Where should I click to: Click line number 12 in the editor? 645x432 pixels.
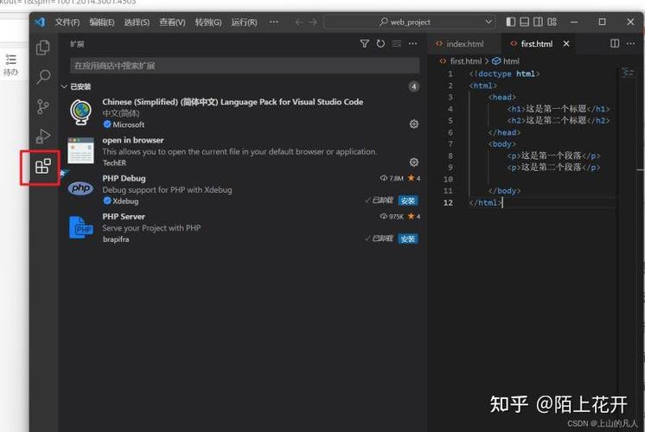pos(448,203)
